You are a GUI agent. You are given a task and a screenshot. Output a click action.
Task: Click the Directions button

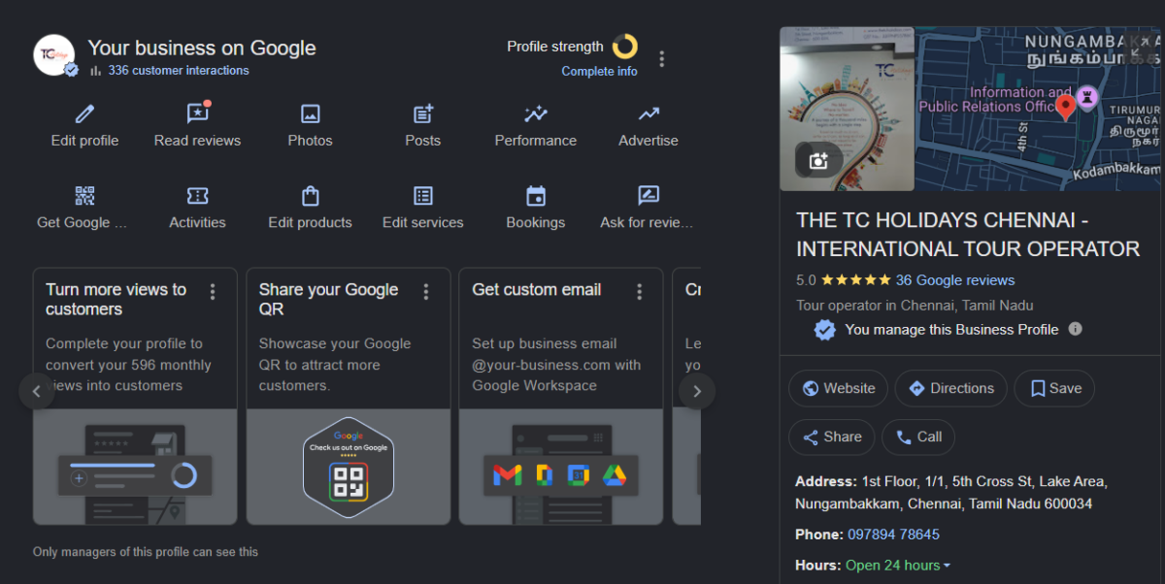click(951, 388)
